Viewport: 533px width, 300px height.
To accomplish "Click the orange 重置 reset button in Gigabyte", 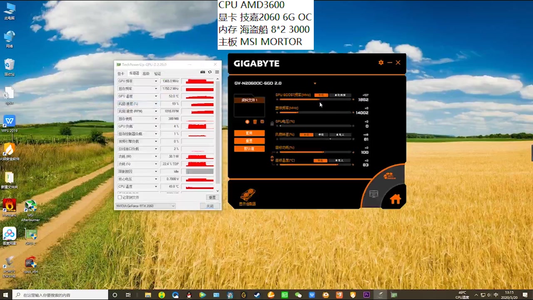I will [x=249, y=141].
